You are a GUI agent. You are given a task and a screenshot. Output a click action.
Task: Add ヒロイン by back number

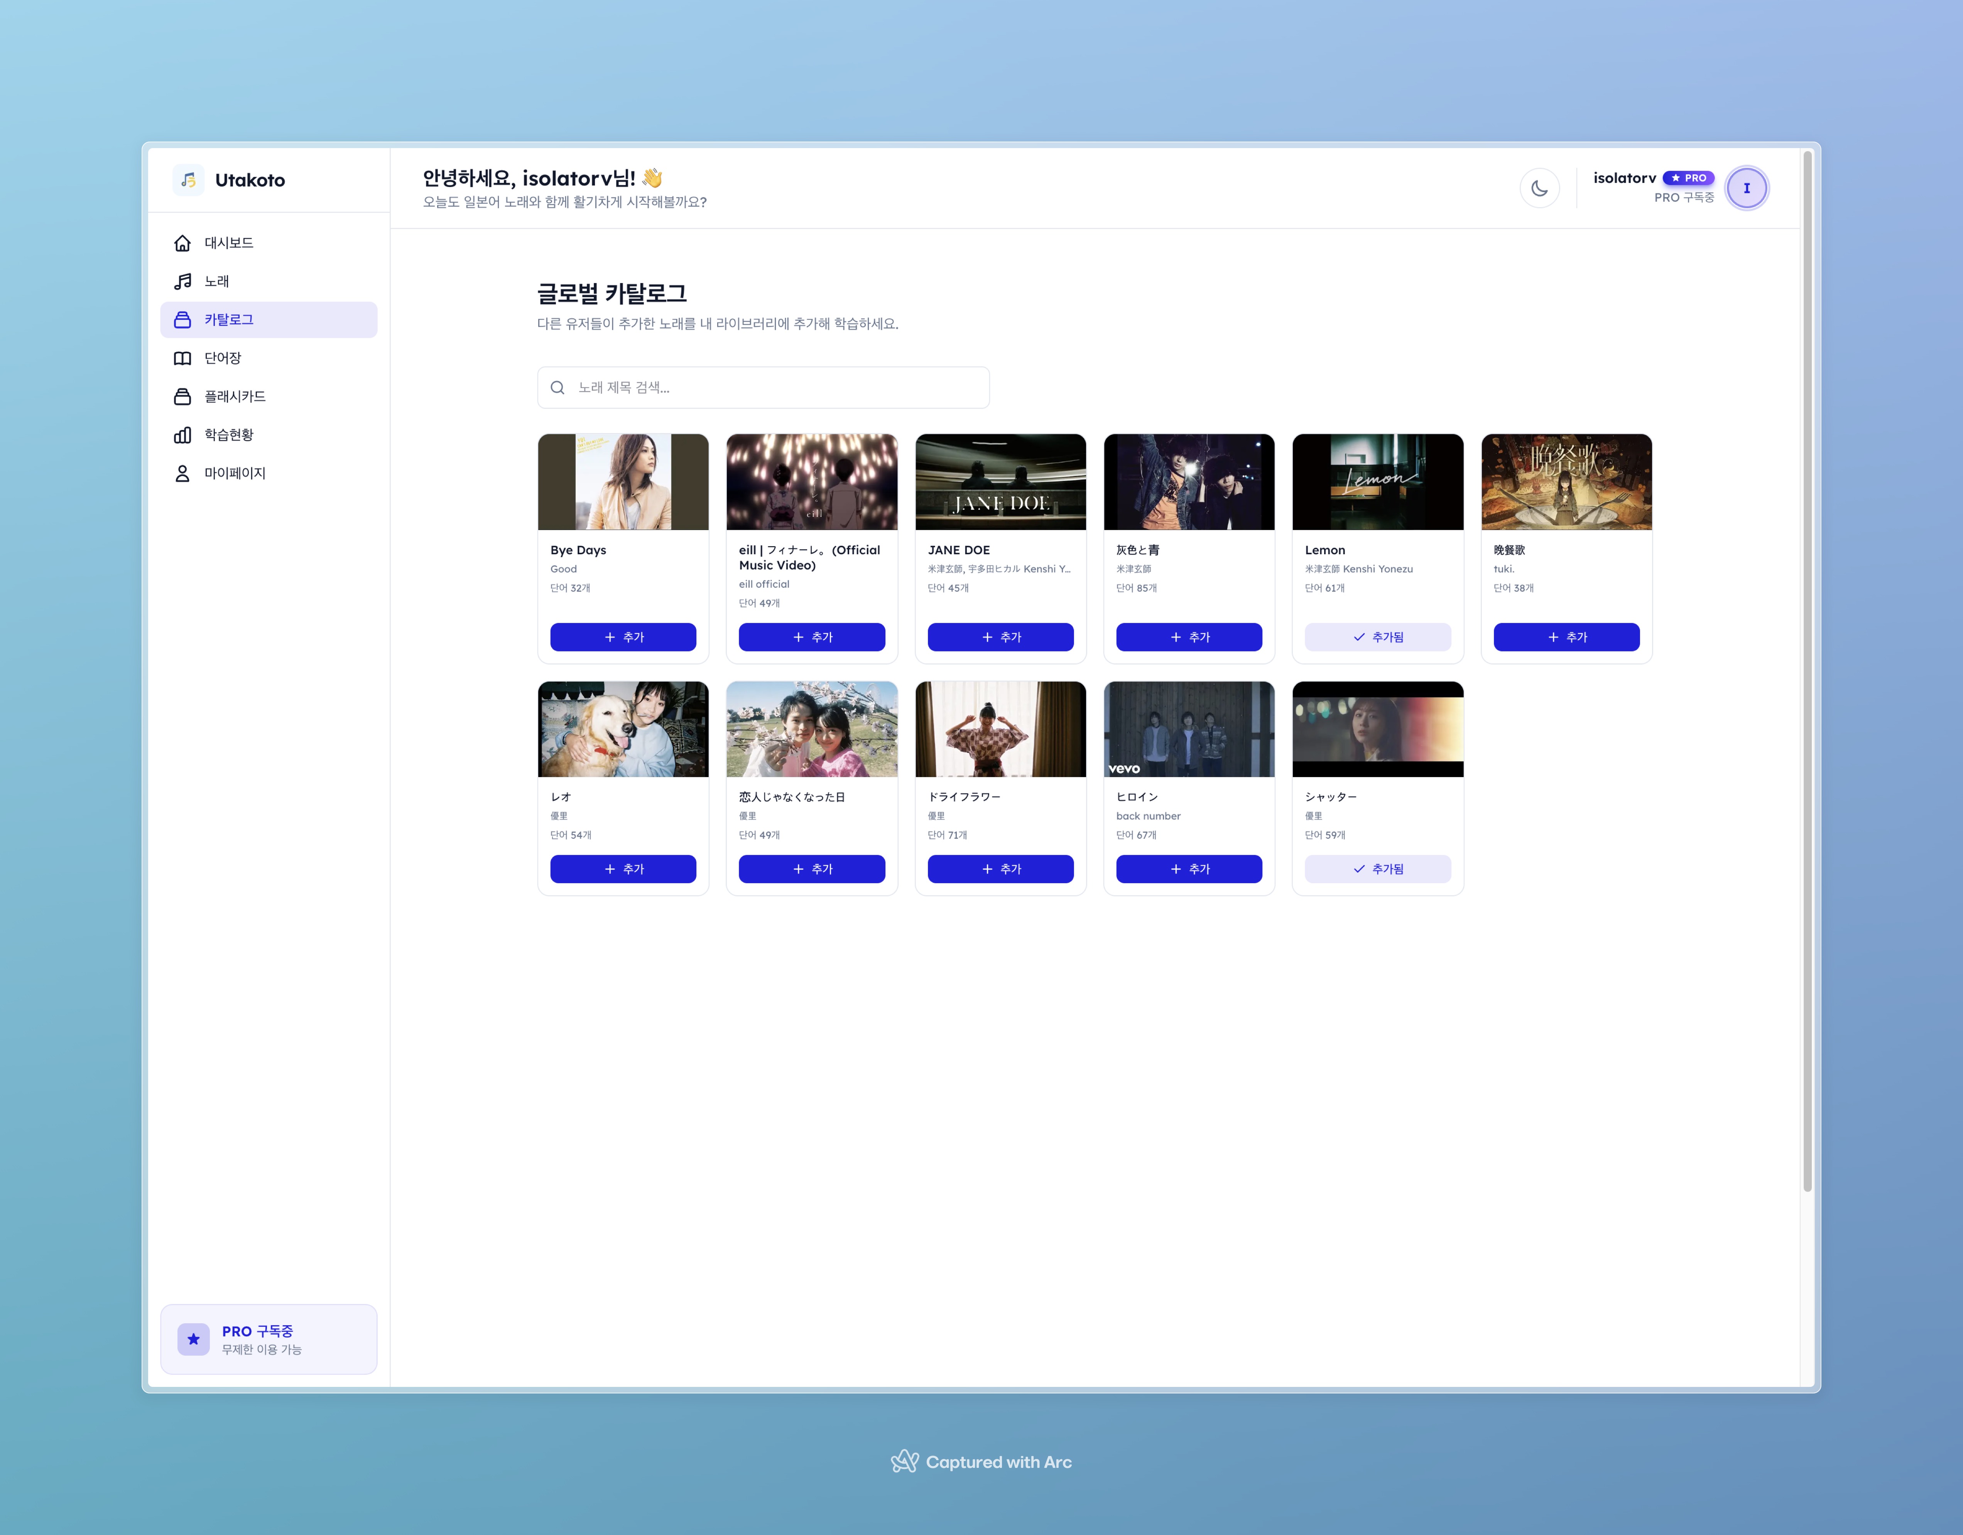pos(1188,869)
